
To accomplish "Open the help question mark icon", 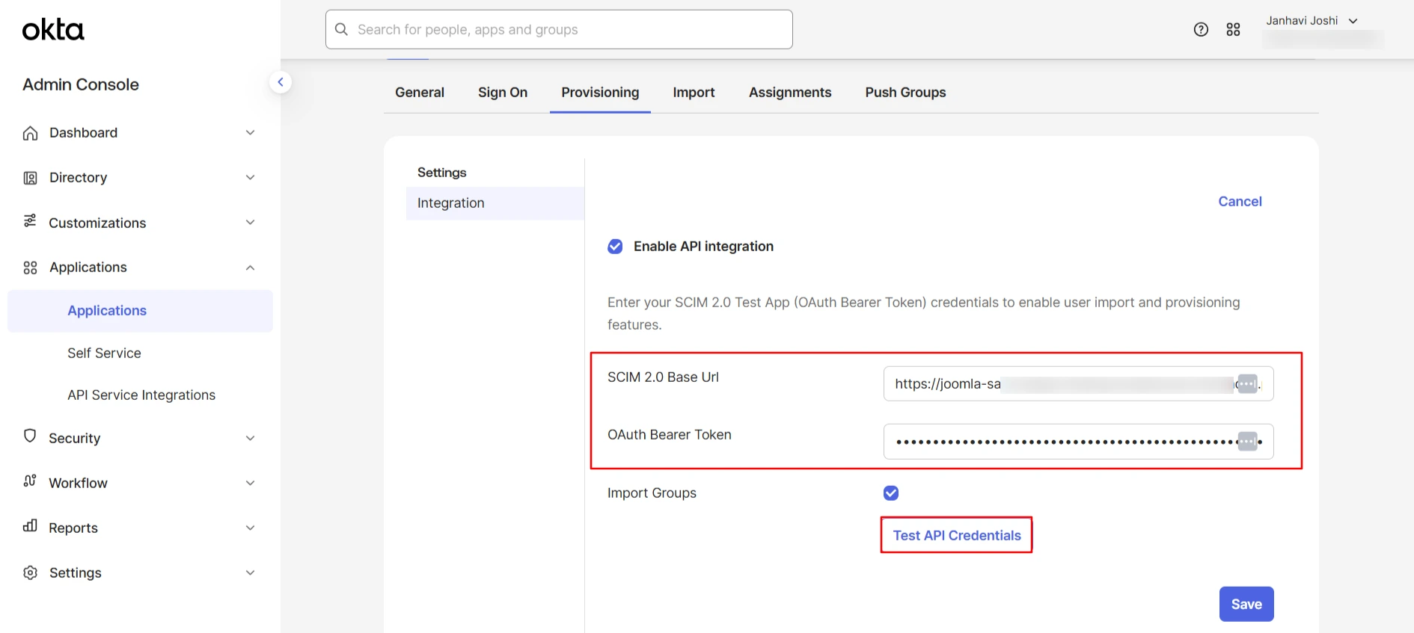I will click(1201, 29).
